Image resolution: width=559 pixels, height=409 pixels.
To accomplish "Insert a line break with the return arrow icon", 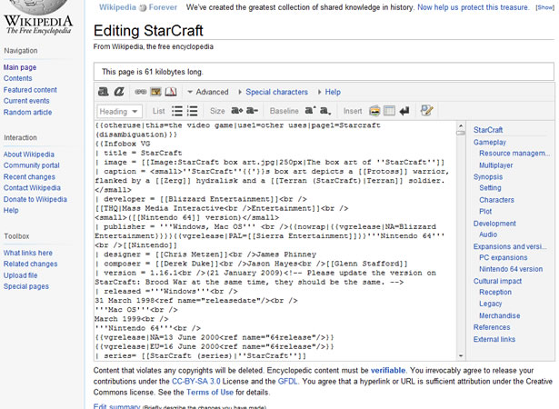I will (x=404, y=111).
